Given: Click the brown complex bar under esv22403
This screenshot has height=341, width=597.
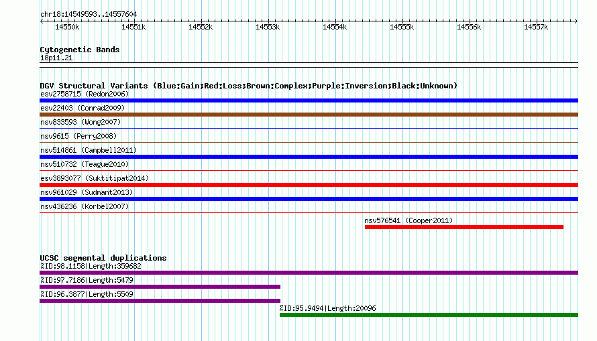Looking at the screenshot, I should tap(309, 115).
